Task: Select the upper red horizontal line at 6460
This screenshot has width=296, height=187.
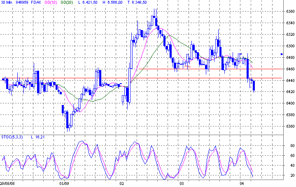Action: pyautogui.click(x=210, y=69)
